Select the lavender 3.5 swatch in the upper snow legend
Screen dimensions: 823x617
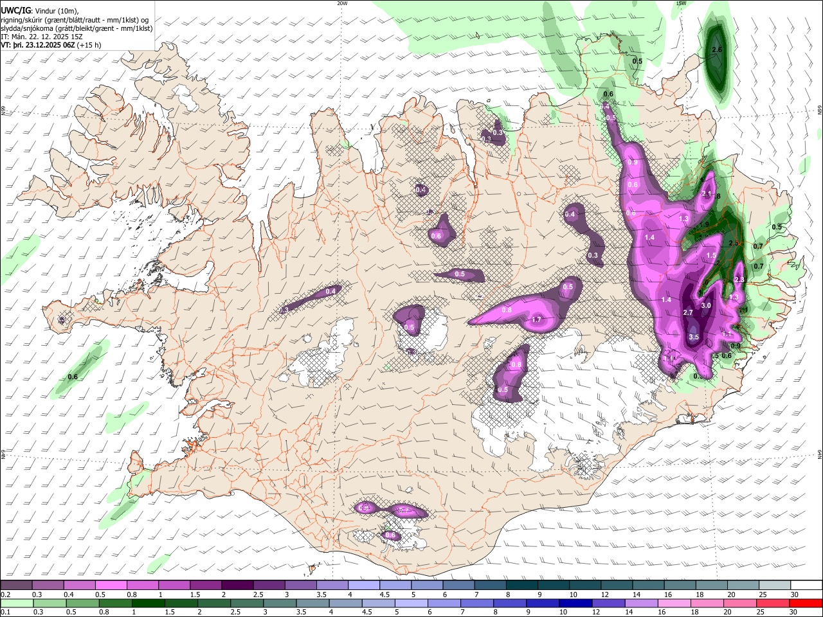[x=331, y=585]
